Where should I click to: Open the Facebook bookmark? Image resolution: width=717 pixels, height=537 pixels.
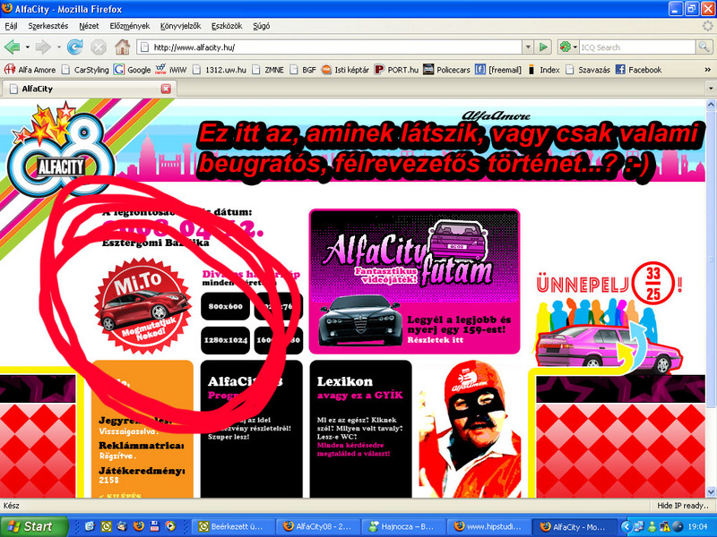pos(639,70)
